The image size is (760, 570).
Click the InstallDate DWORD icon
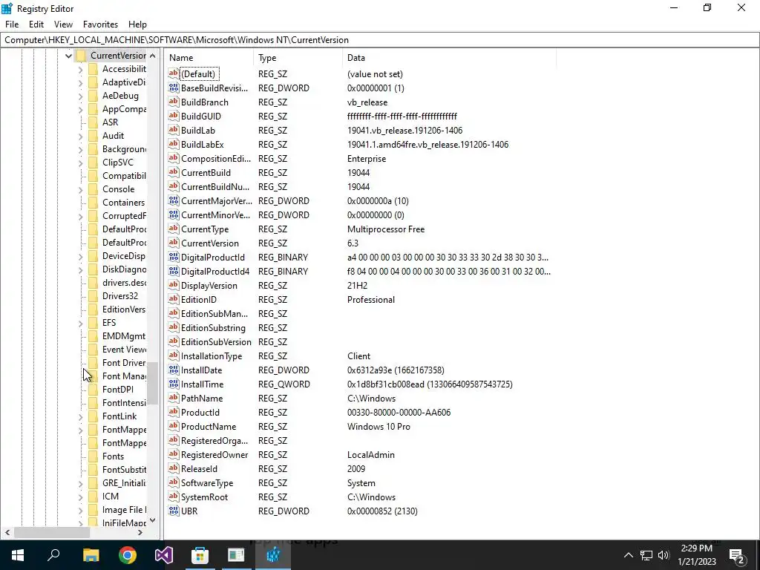click(174, 370)
